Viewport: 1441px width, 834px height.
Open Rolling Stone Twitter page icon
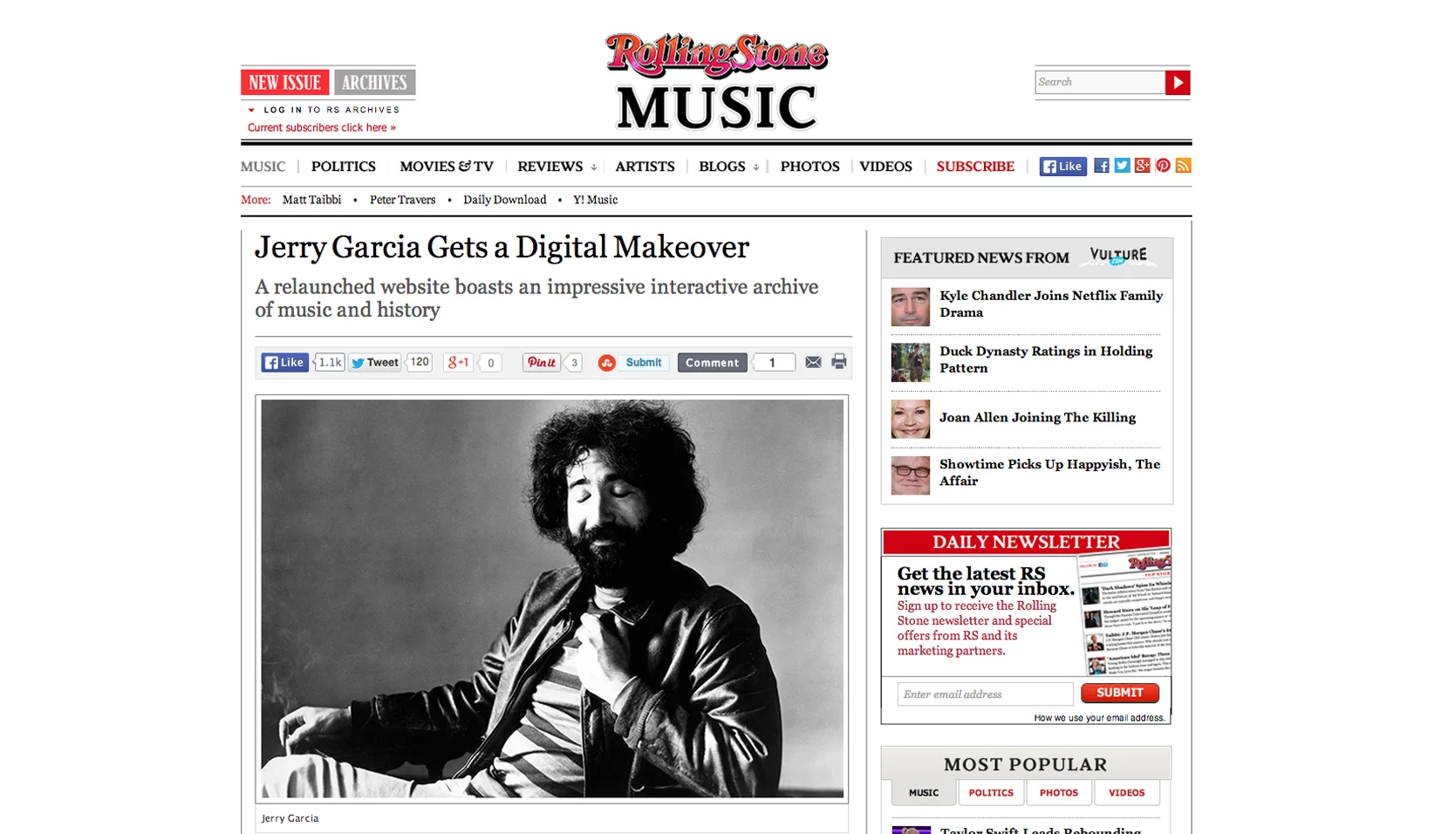[1122, 166]
